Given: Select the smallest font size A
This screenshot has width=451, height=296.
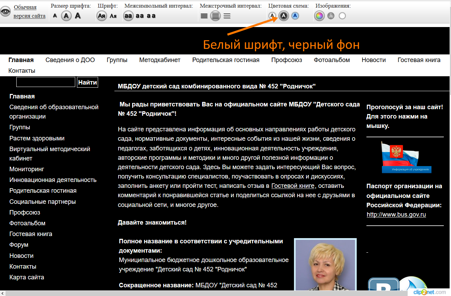Looking at the screenshot, I should pos(55,16).
